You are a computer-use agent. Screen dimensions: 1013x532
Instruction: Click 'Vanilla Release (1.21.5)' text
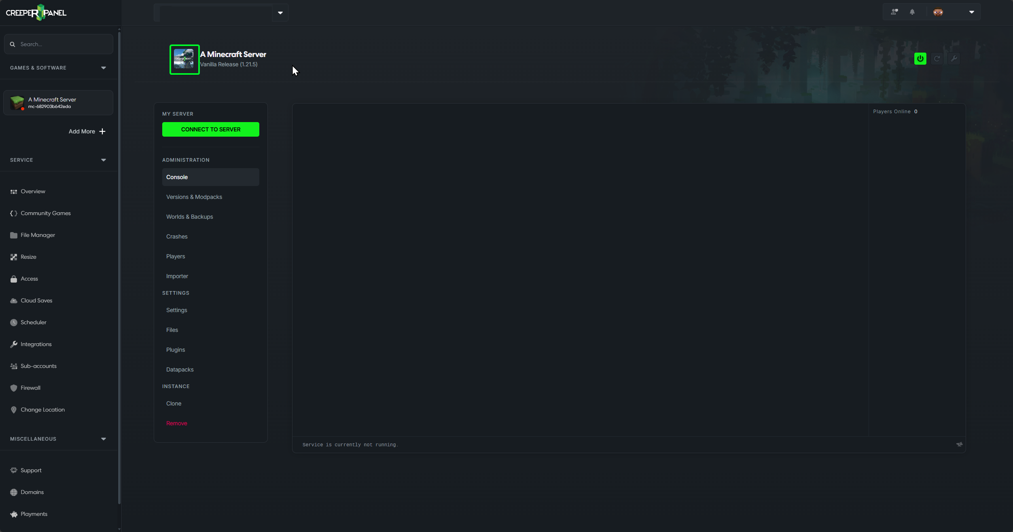click(229, 64)
